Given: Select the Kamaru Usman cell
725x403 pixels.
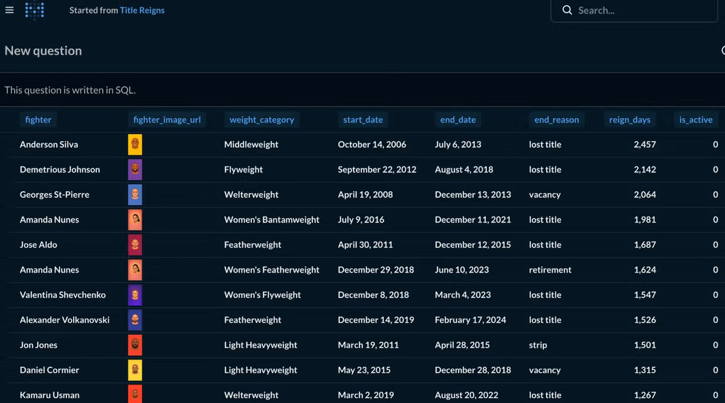Looking at the screenshot, I should [50, 395].
